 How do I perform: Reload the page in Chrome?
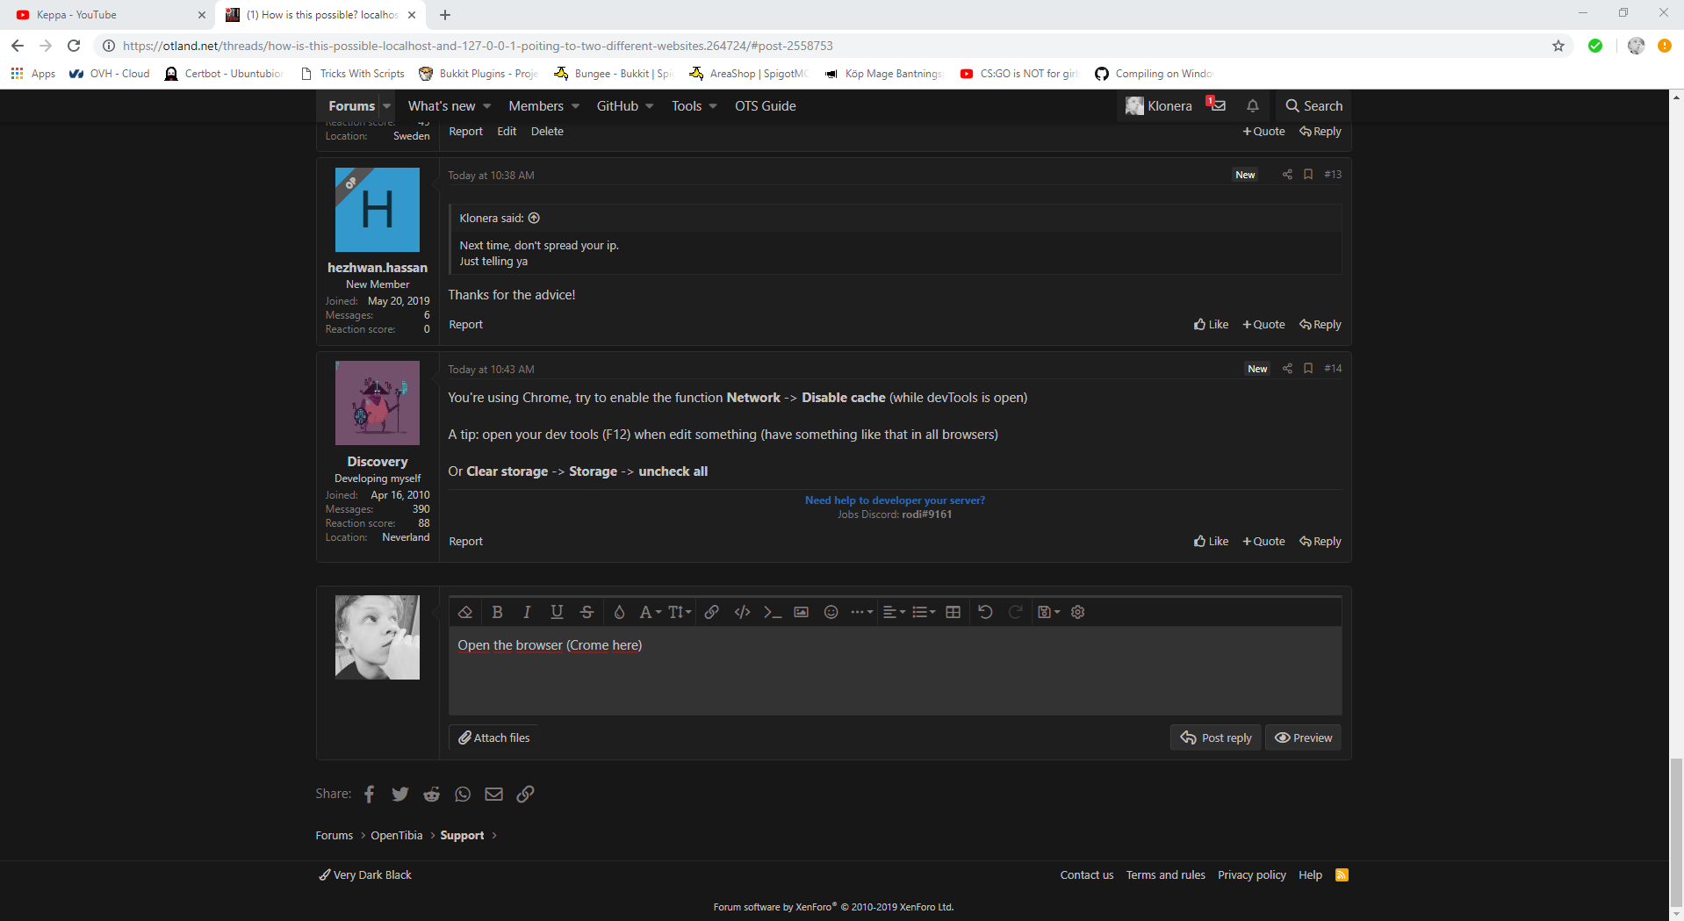74,46
